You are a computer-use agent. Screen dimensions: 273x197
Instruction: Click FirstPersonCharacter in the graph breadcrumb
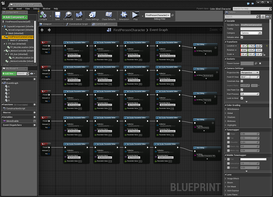(129, 30)
